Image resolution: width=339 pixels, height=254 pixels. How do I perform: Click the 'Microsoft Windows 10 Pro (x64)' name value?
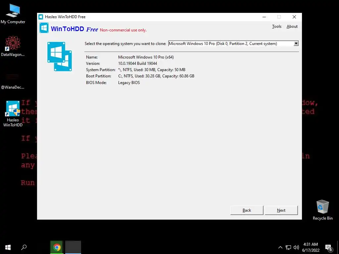pyautogui.click(x=146, y=57)
